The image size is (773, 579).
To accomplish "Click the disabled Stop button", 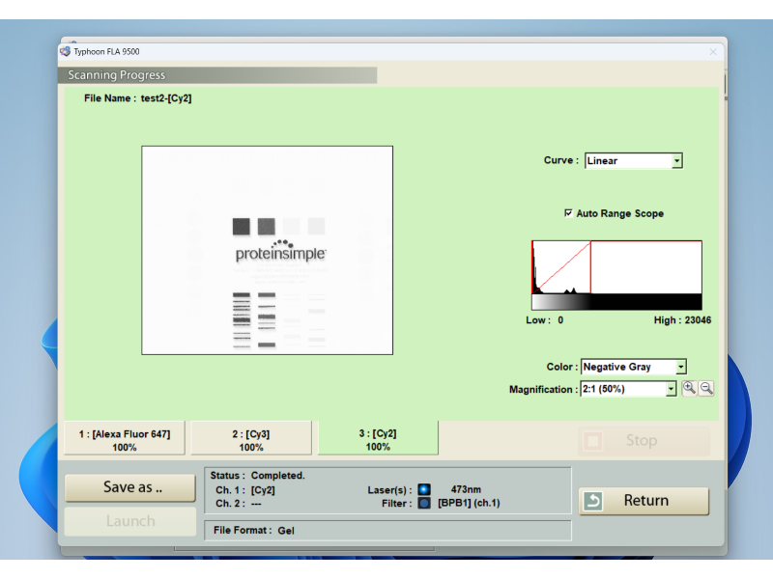I will click(644, 441).
